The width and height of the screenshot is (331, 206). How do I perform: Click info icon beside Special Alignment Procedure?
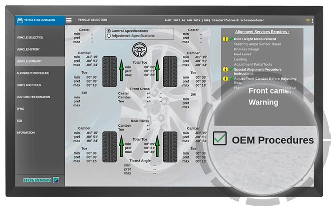[x=225, y=70]
